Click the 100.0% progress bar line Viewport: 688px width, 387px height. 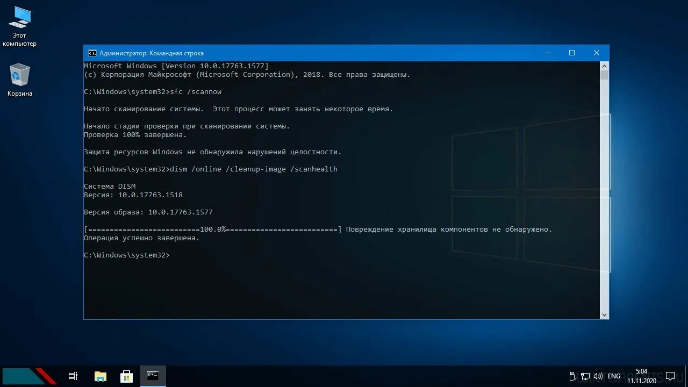point(213,230)
